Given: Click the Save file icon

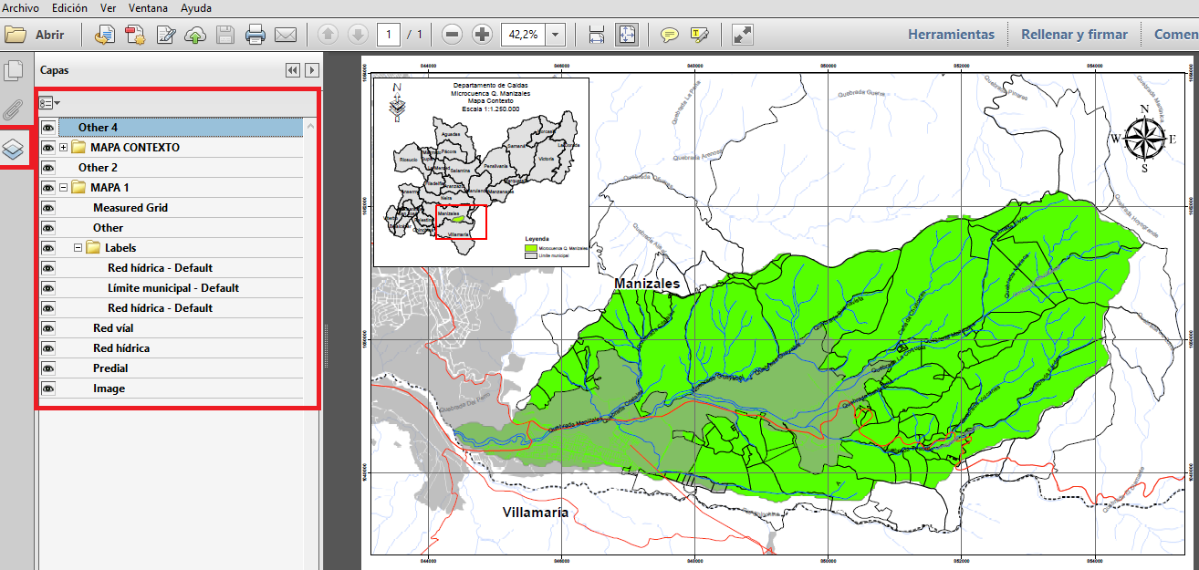Looking at the screenshot, I should pos(224,34).
